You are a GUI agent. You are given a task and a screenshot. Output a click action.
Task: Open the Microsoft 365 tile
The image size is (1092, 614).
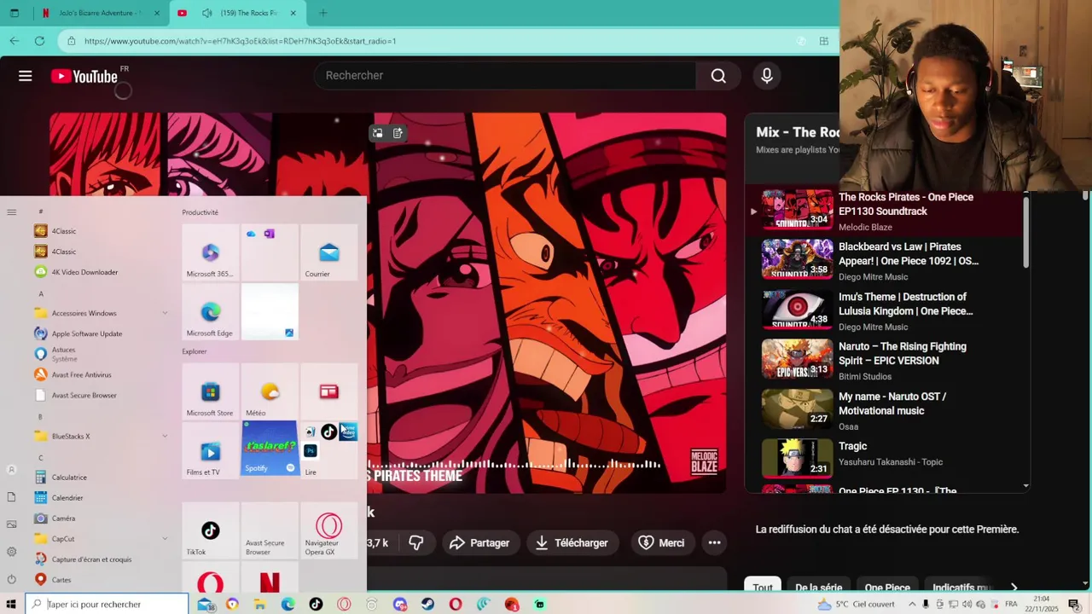[210, 252]
